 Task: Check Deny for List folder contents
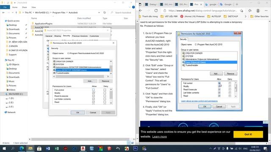click(105, 99)
